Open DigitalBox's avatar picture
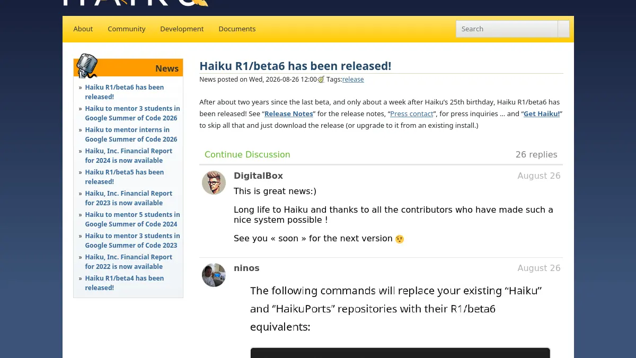 click(x=214, y=182)
